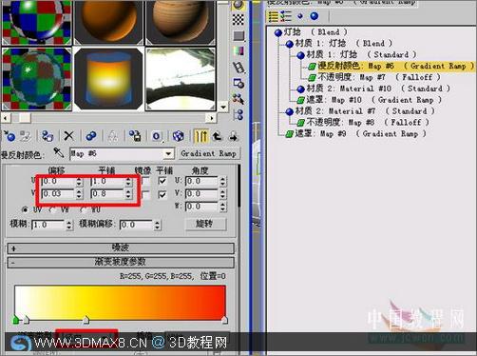Pick material with the eyedropper icon
Viewport: 477px width, 356px height.
pyautogui.click(x=59, y=153)
